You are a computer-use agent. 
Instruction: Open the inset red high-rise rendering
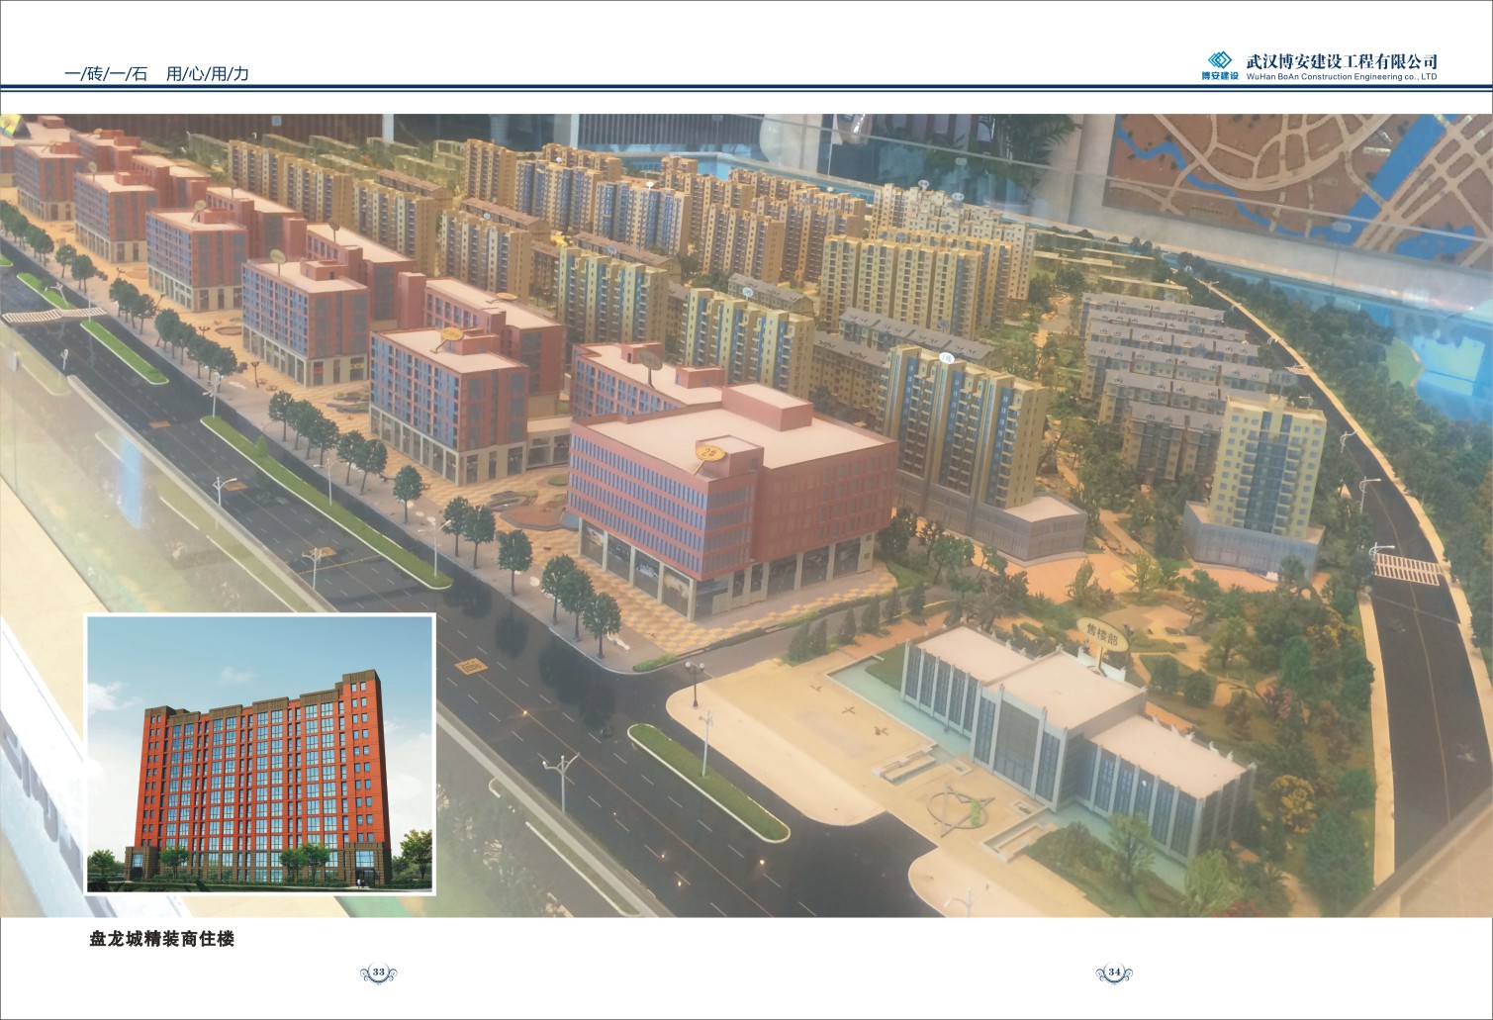[x=260, y=754]
